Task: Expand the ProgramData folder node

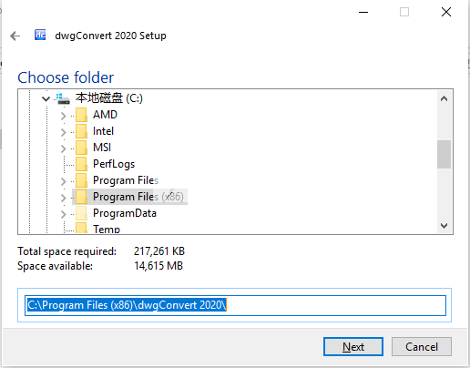Action: tap(63, 214)
